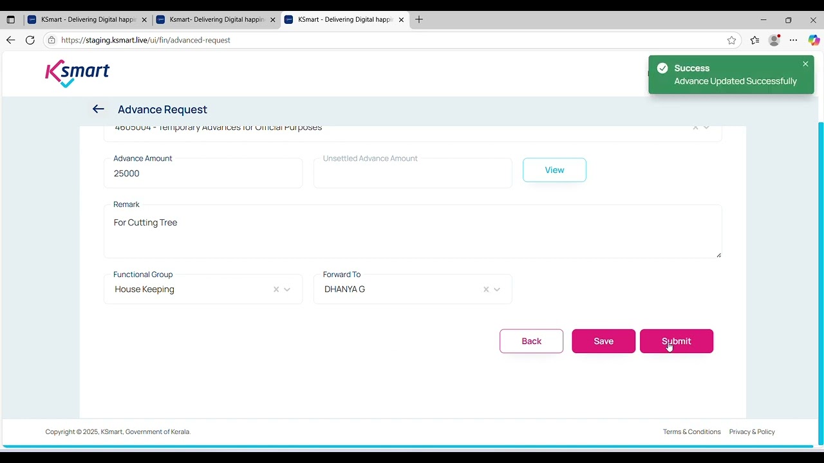Click the copyright footer text
Viewport: 824px width, 463px height.
tap(118, 431)
